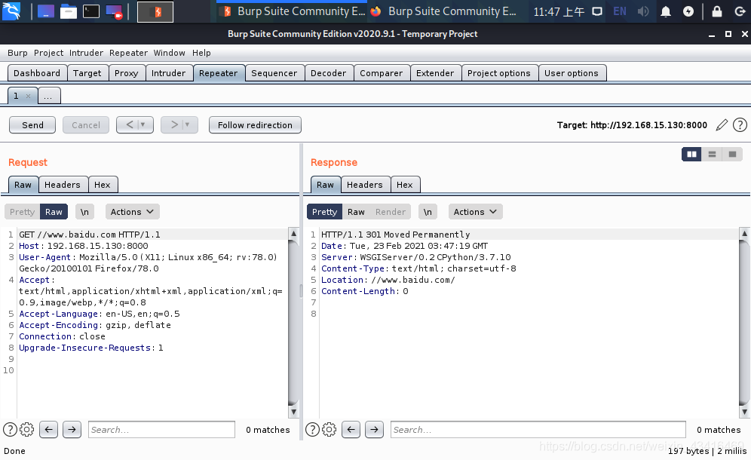The height and width of the screenshot is (460, 751).
Task: Open the Intruder menu
Action: tap(86, 53)
